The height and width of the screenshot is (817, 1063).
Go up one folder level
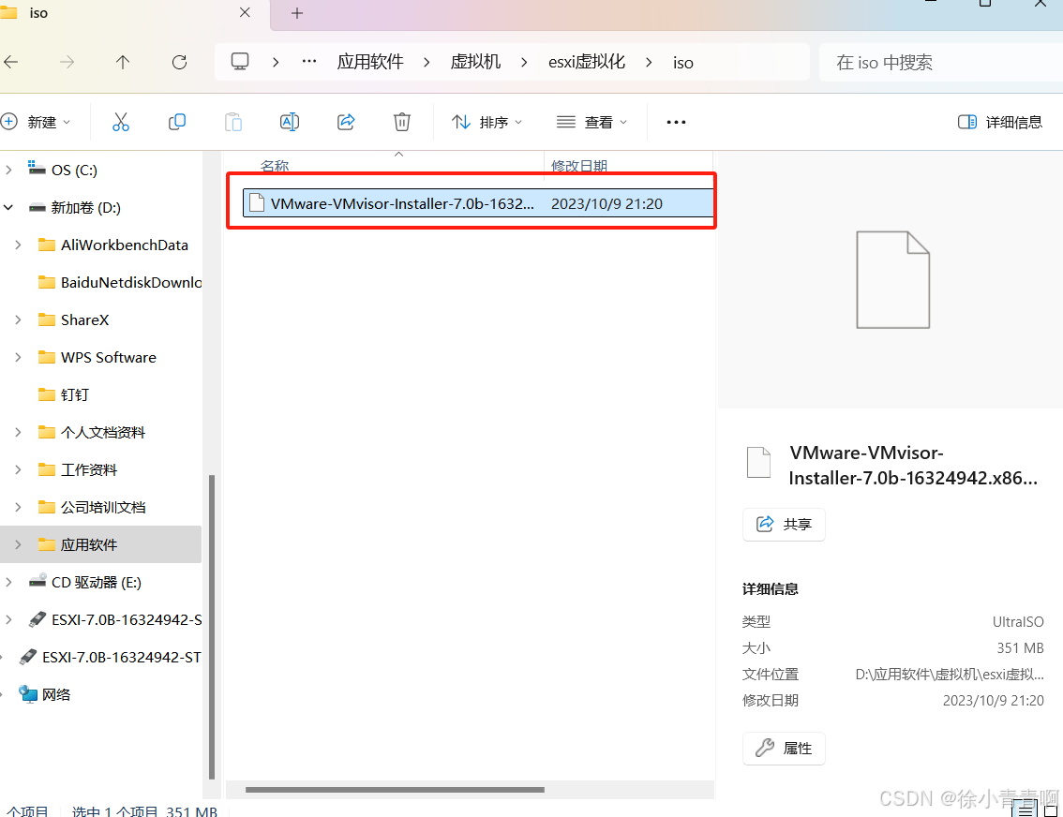click(123, 63)
